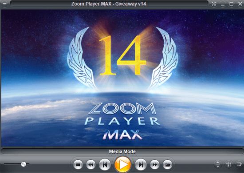The height and width of the screenshot is (173, 244).
Task: Click the golden 14 in the video
Action: pyautogui.click(x=122, y=55)
